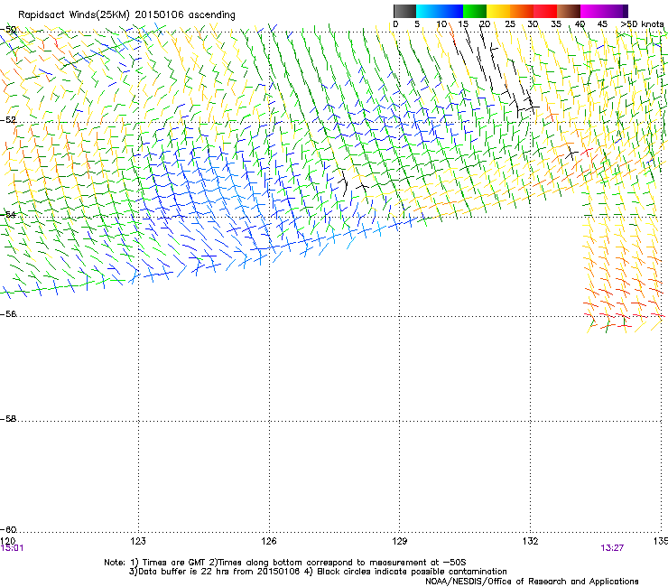Click the '-52' latitude axis label
Screen dimensions: 668x587
click(x=8, y=120)
